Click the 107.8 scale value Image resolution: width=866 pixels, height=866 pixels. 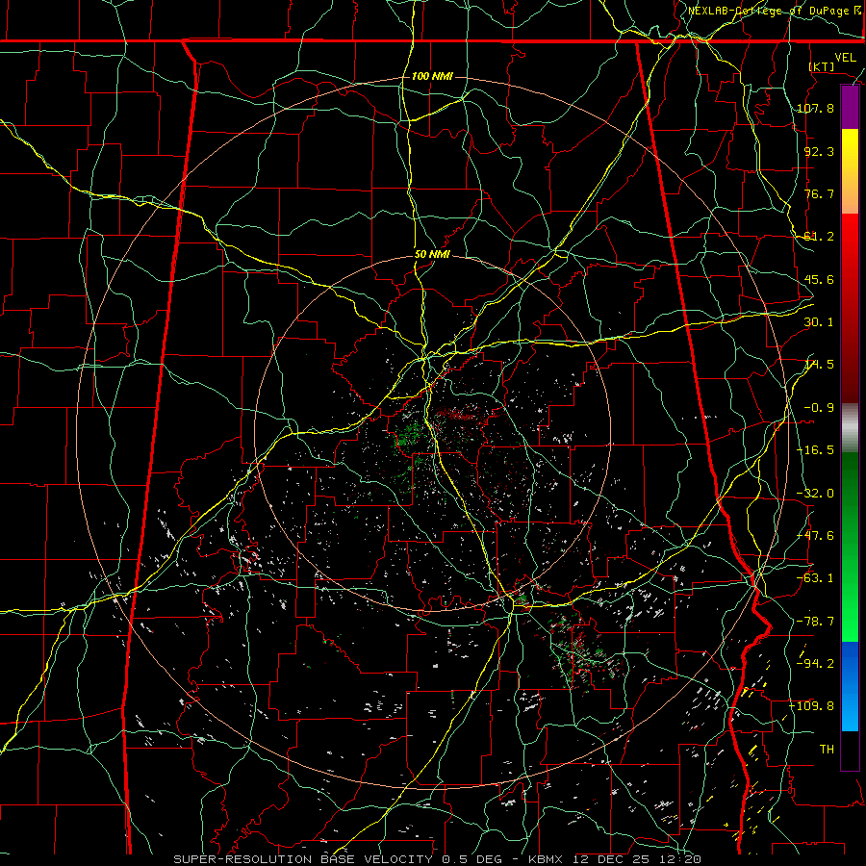pos(815,108)
